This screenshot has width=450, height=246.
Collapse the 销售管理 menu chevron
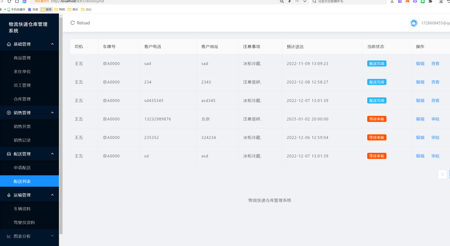(52, 113)
